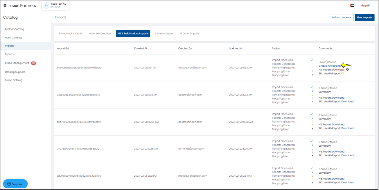
Task: Switch to Price, Stock & Deals tab
Action: point(71,33)
